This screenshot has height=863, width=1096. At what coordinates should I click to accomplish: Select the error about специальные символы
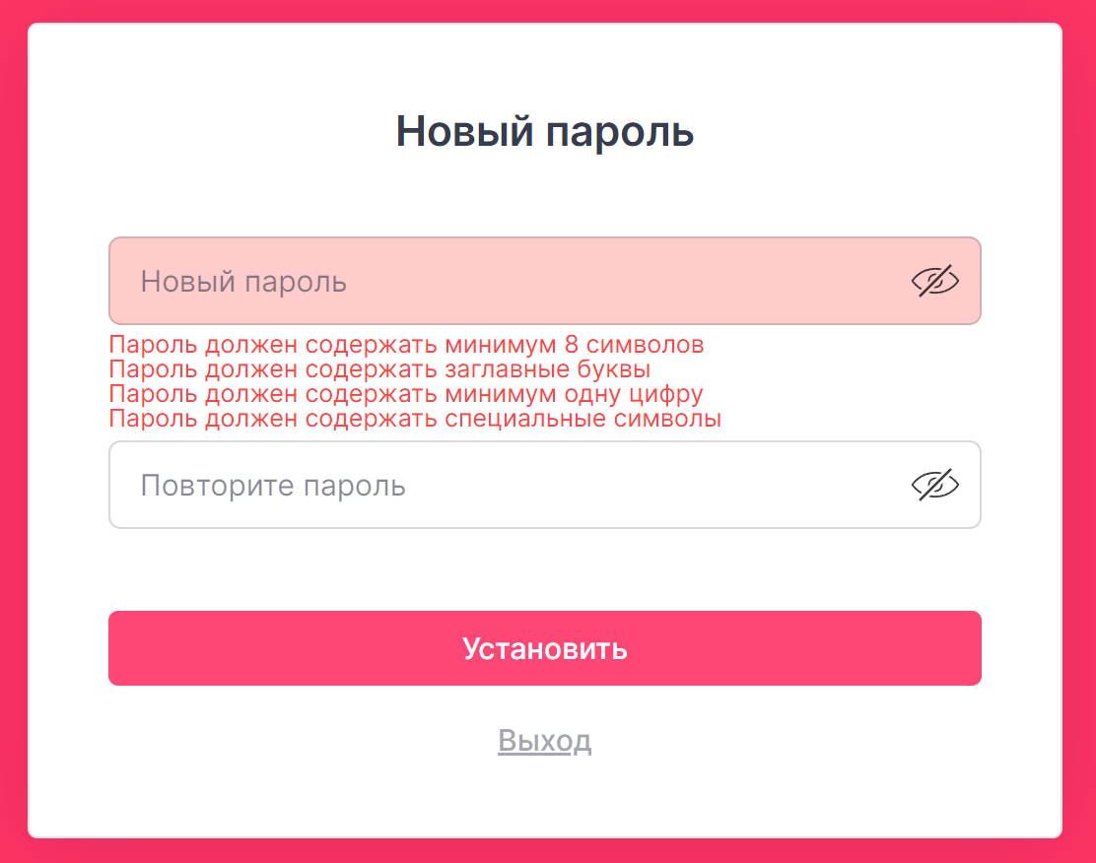click(x=415, y=419)
